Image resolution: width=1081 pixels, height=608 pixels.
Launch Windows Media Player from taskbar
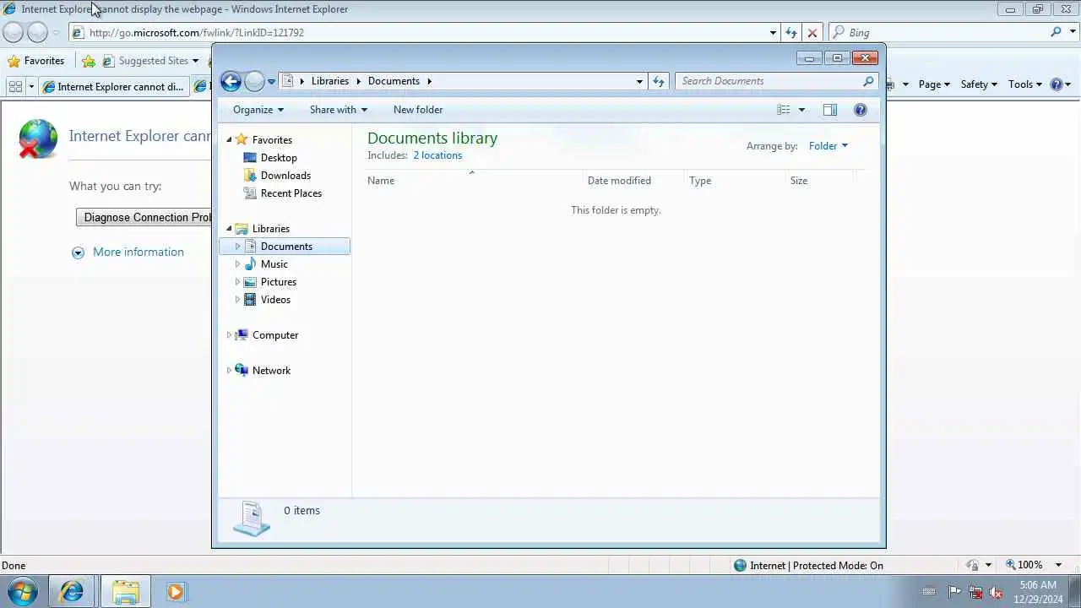pos(175,591)
